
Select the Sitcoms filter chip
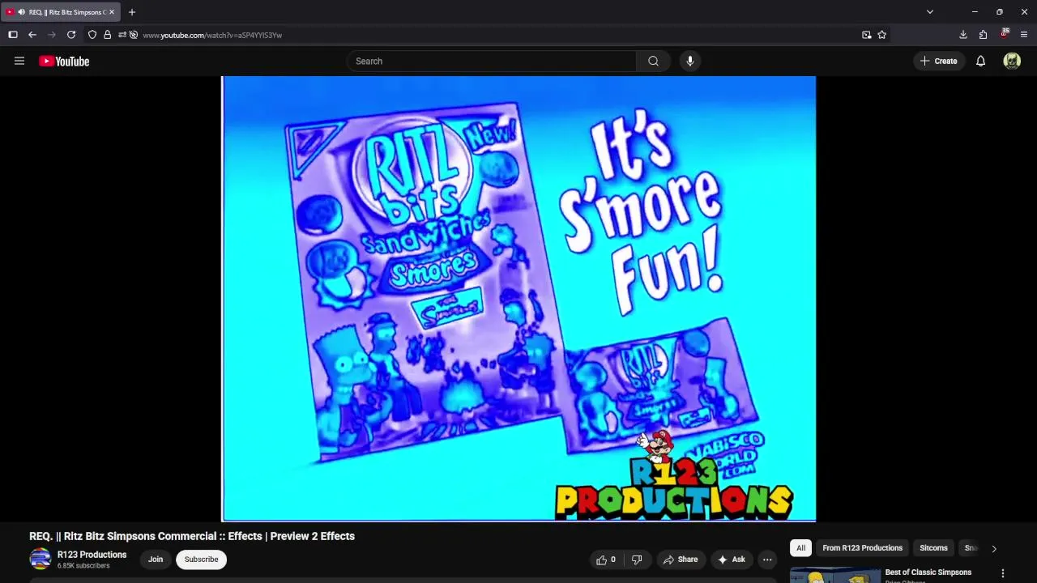point(933,548)
